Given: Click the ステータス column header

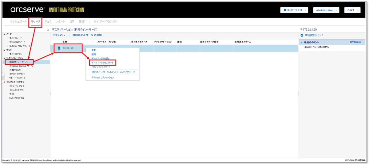Looking at the screenshot, I should (102, 41).
